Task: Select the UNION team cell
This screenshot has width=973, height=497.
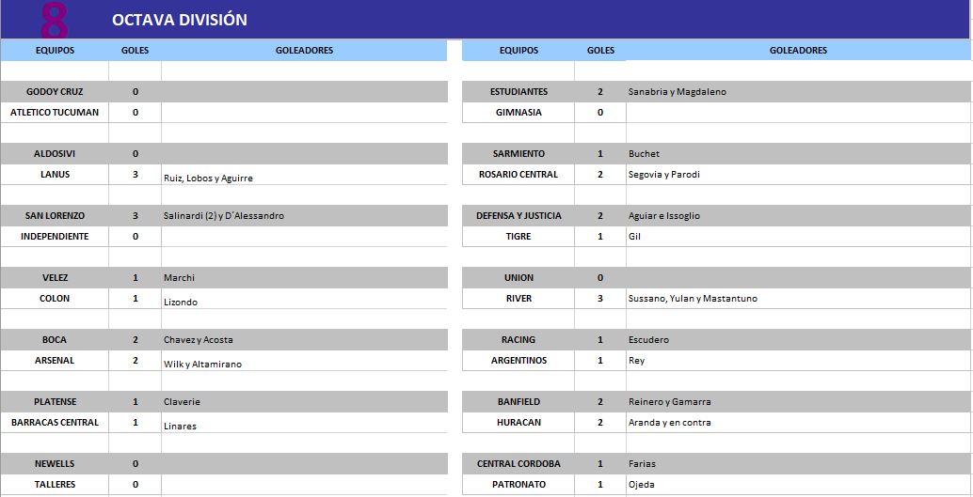Action: tap(518, 278)
